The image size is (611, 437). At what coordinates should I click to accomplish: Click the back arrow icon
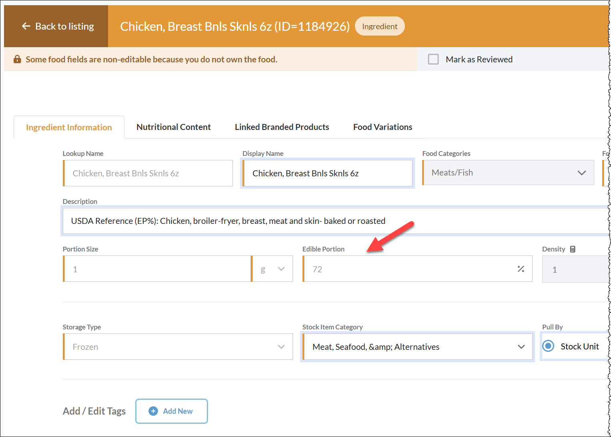[26, 26]
